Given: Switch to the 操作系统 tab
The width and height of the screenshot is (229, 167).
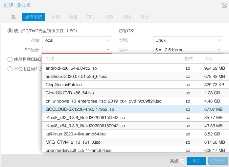Looking at the screenshot, I should tap(34, 17).
